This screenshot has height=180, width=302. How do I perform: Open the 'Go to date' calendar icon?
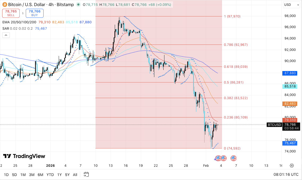point(86,174)
